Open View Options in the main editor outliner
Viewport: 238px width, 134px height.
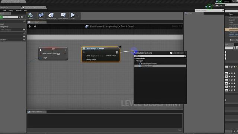pos(234,40)
